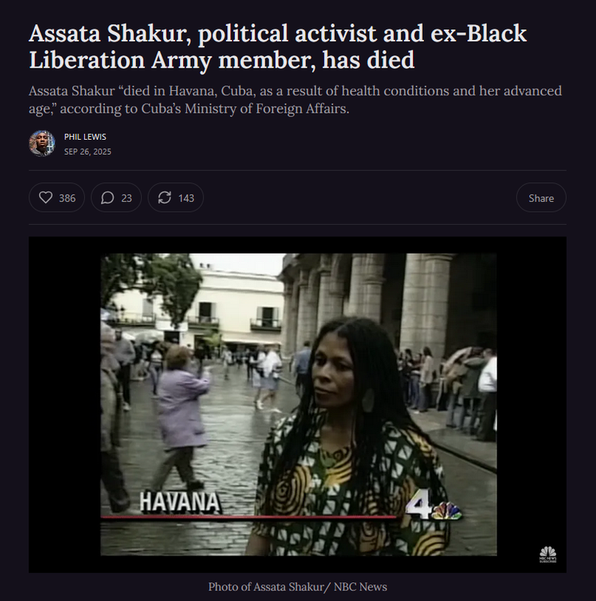
Task: Open comments via the speech bubble icon
Action: coord(107,198)
